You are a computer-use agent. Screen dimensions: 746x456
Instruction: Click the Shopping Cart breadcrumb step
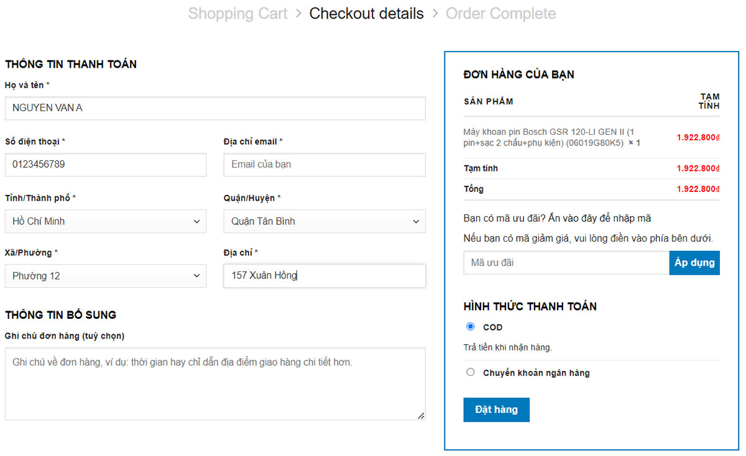(237, 14)
